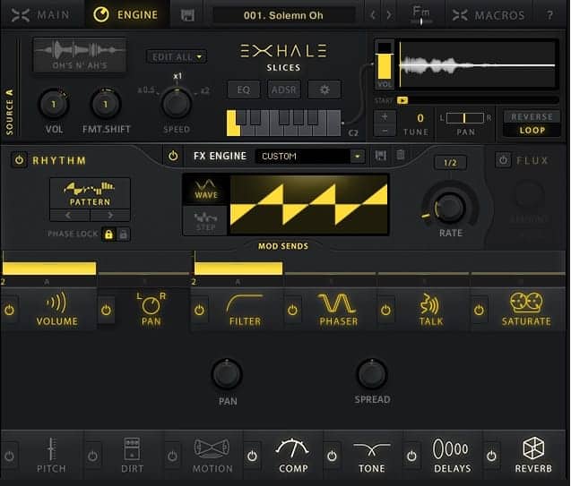This screenshot has width=571, height=486.
Task: Select previous rhythm pattern arrow
Action: click(x=69, y=216)
